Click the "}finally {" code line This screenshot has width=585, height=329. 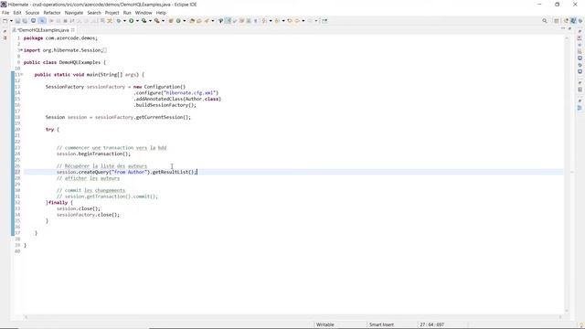[59, 203]
